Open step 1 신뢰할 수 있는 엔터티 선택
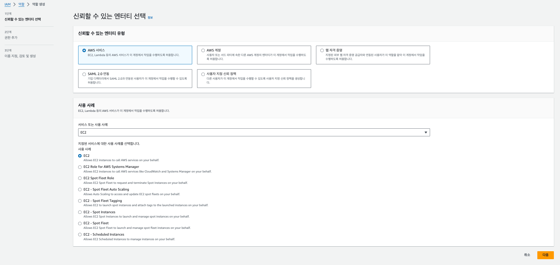560x265 pixels. 23,19
